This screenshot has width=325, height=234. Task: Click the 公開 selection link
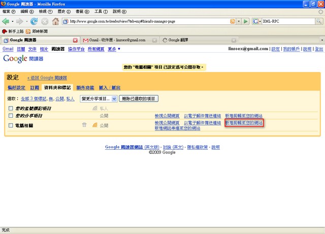[59, 99]
